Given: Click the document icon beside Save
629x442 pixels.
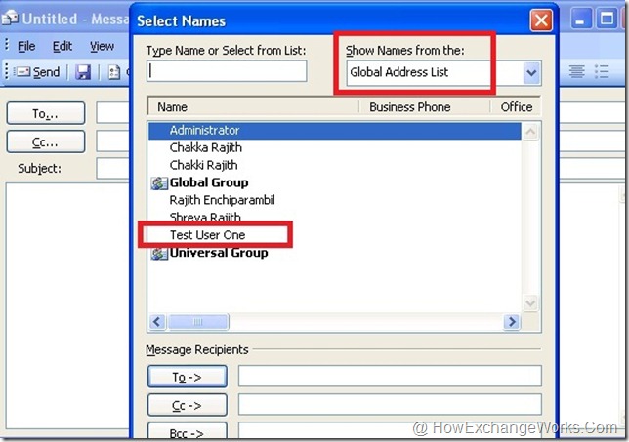Looking at the screenshot, I should (x=114, y=72).
